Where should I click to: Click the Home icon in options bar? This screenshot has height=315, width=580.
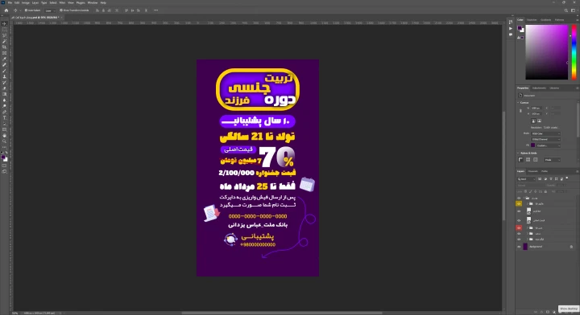pyautogui.click(x=6, y=10)
